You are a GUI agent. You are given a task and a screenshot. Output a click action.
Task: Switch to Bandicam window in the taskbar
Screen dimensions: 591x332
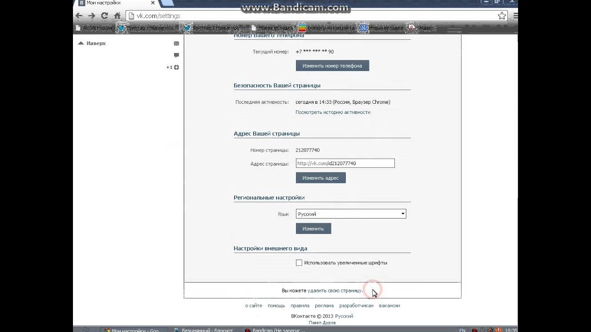(276, 329)
